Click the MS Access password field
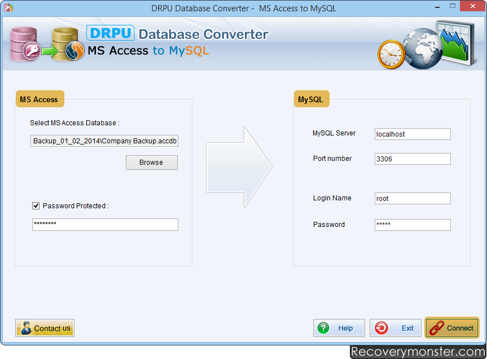 tap(105, 225)
